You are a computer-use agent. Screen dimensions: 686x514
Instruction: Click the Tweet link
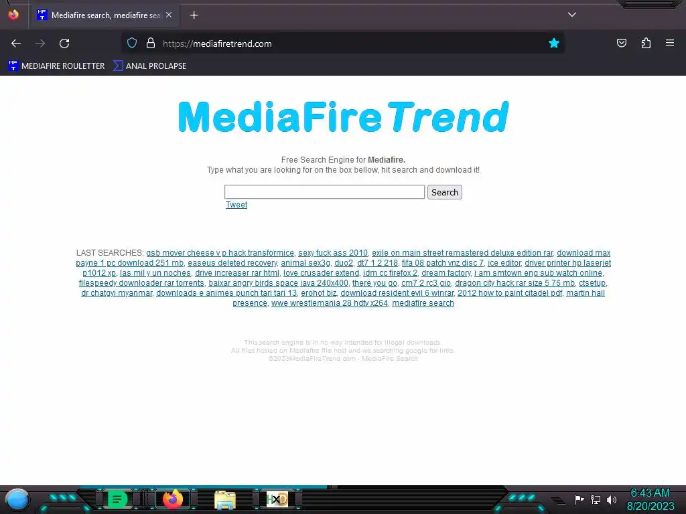(236, 205)
